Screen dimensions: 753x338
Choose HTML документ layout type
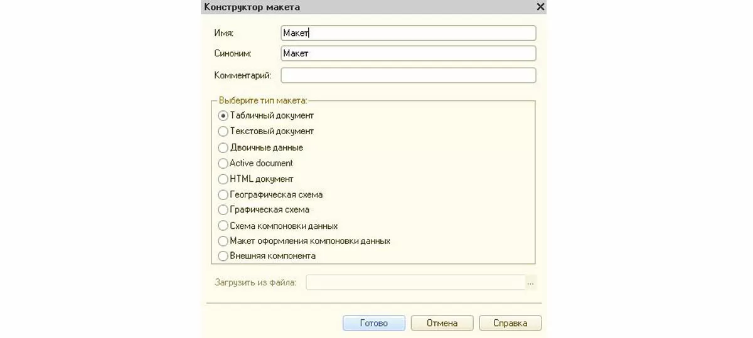coord(223,179)
